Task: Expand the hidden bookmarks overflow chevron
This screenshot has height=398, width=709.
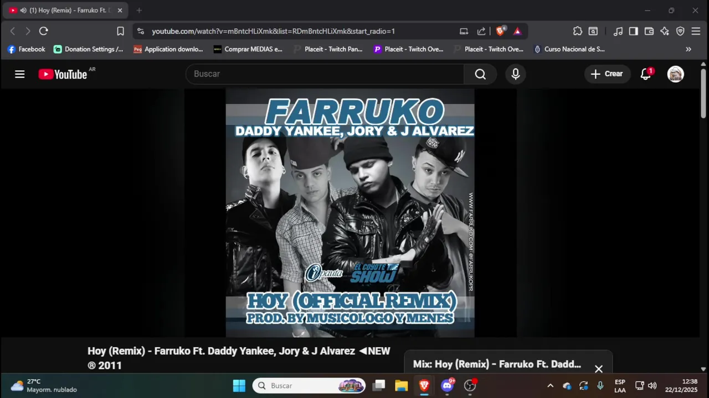Action: (689, 49)
